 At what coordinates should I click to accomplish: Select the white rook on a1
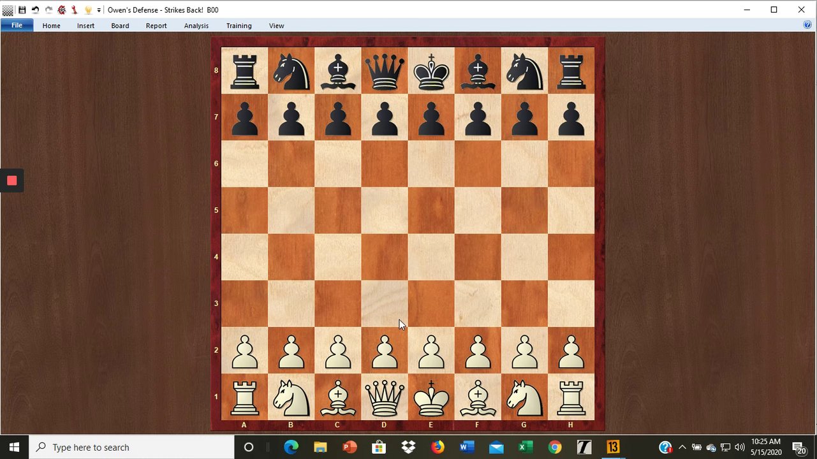245,397
